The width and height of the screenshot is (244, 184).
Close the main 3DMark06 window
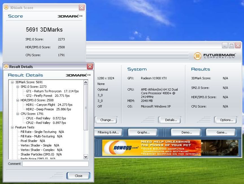pyautogui.click(x=238, y=45)
